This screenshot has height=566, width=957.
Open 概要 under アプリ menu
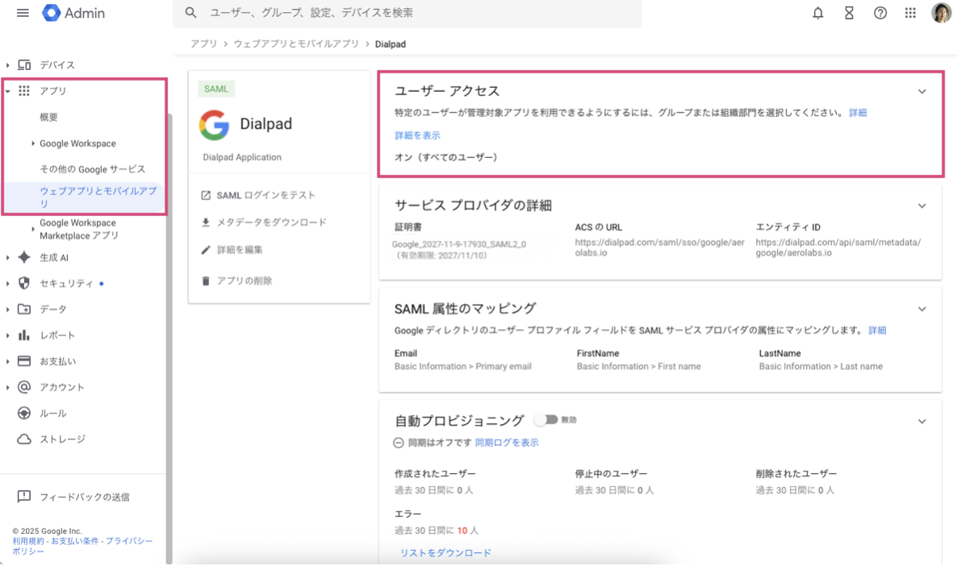click(49, 117)
